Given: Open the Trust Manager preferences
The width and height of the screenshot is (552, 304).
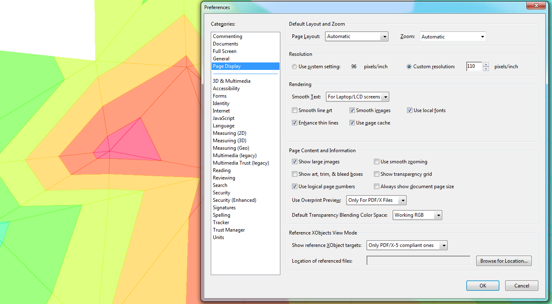Looking at the screenshot, I should 229,230.
